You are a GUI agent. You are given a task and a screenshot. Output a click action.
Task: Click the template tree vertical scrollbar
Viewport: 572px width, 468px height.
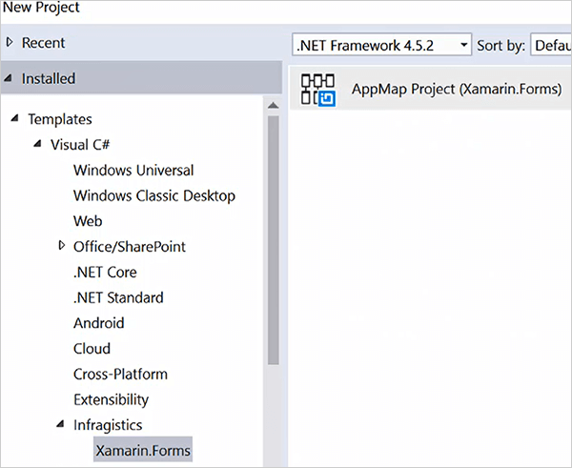[x=274, y=238]
